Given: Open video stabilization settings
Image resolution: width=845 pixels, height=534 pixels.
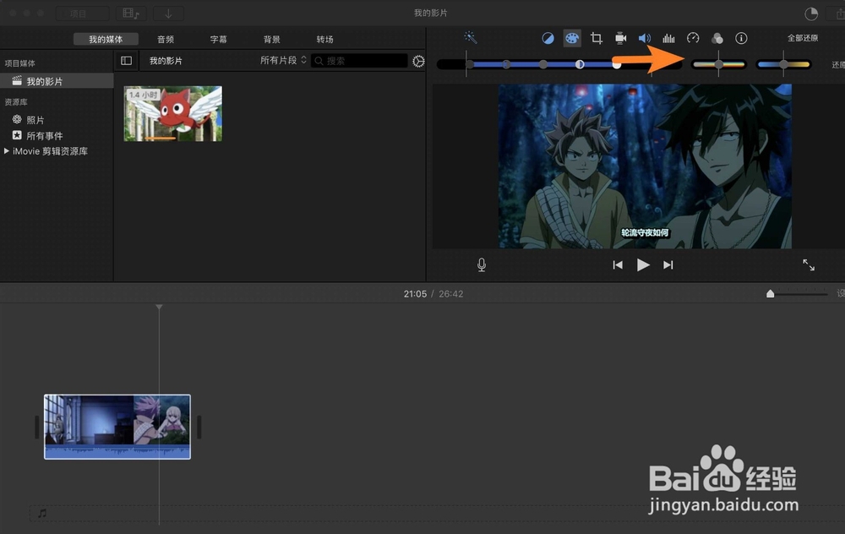Looking at the screenshot, I should click(x=620, y=38).
